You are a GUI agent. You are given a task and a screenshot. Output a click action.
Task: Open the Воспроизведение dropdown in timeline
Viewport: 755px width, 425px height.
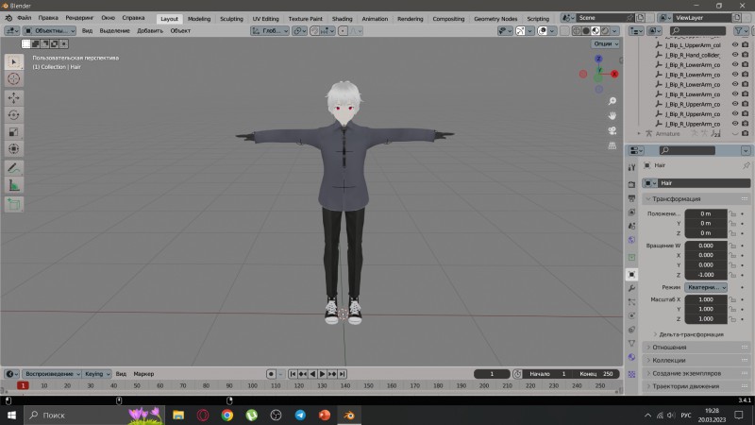[x=52, y=374]
